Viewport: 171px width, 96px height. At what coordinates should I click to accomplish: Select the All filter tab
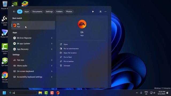(20, 11)
